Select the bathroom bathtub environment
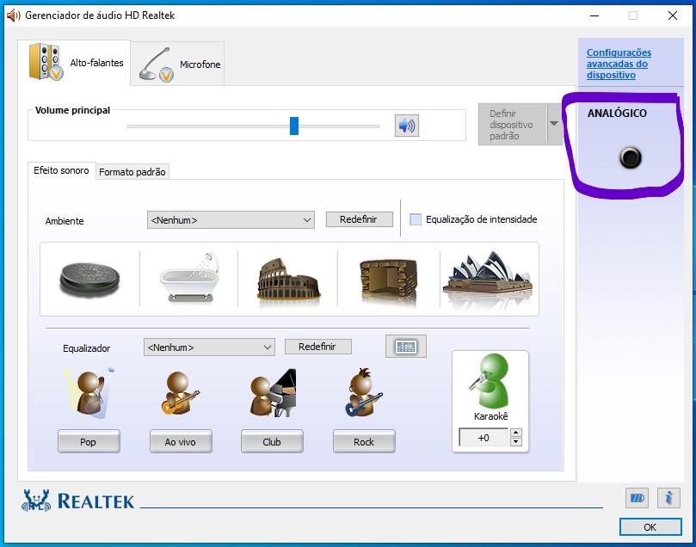The width and height of the screenshot is (696, 547). (189, 278)
